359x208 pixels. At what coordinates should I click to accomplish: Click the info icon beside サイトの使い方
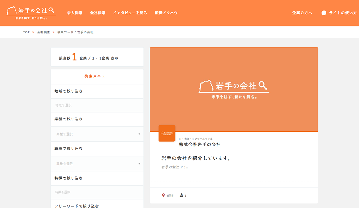(324, 13)
